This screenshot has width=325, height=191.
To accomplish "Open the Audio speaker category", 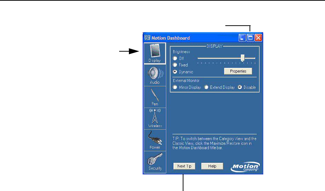I will tap(155, 75).
